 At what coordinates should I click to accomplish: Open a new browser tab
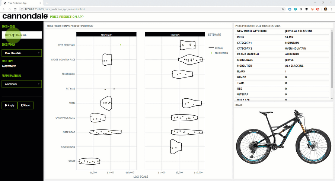(x=47, y=3)
